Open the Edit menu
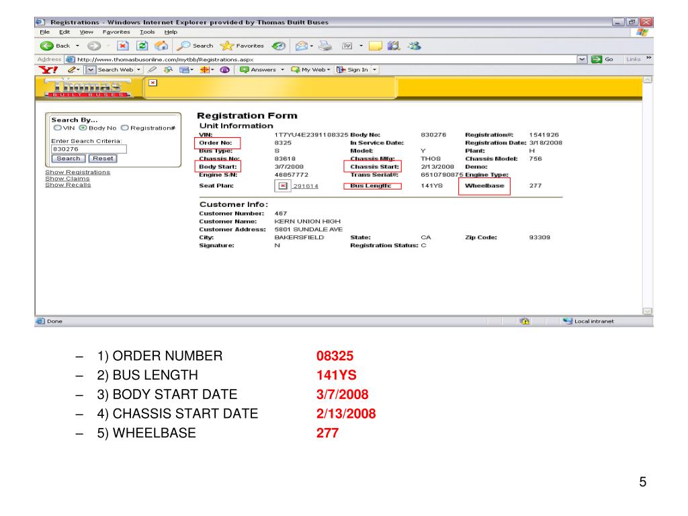Screen dimensions: 688x516 [64, 32]
